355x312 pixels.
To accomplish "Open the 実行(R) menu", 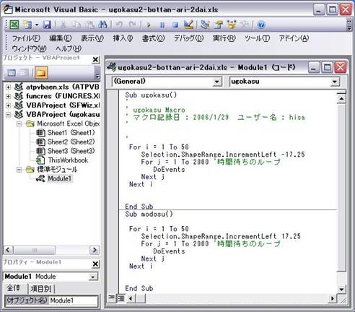I will click(x=224, y=38).
